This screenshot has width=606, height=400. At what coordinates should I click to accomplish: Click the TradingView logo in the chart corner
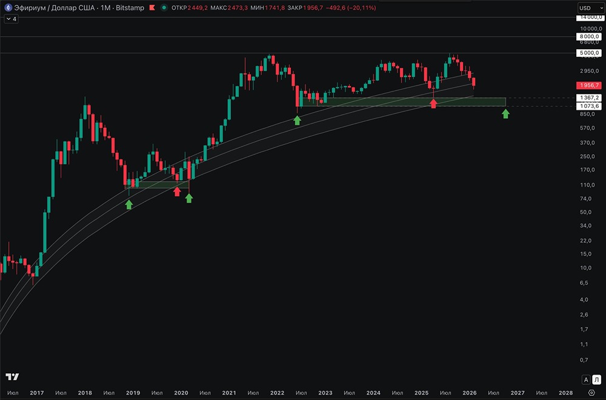[12, 376]
